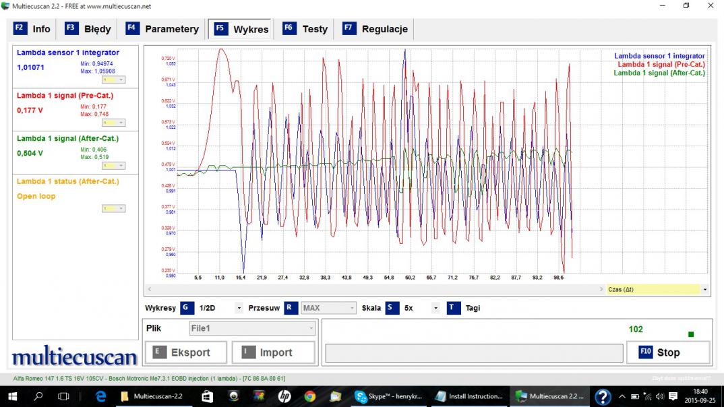
Task: Open Microsoft Edge from the taskbar
Action: [101, 396]
